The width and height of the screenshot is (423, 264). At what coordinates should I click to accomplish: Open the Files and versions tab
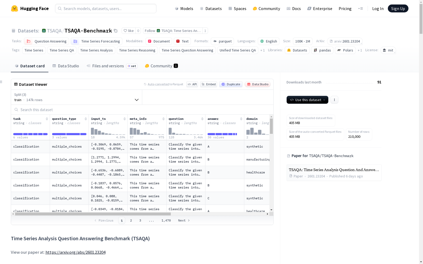(x=112, y=66)
